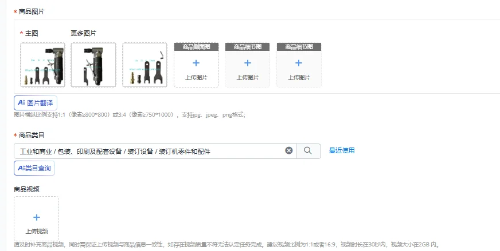Click the 商品侧面图 header label
The image size is (500, 251).
[x=196, y=47]
